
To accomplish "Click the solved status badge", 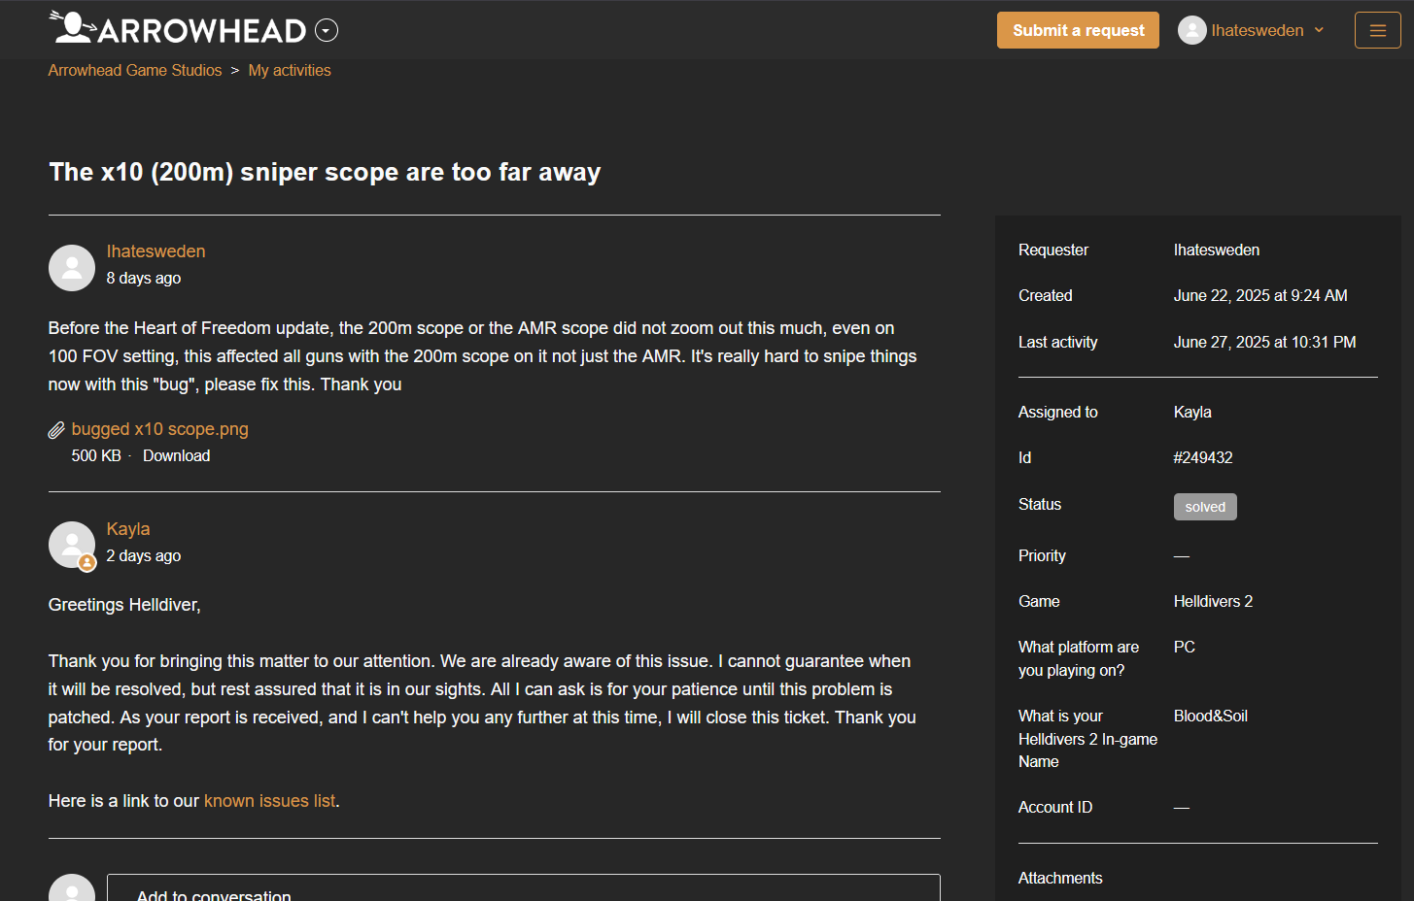I will [1205, 507].
